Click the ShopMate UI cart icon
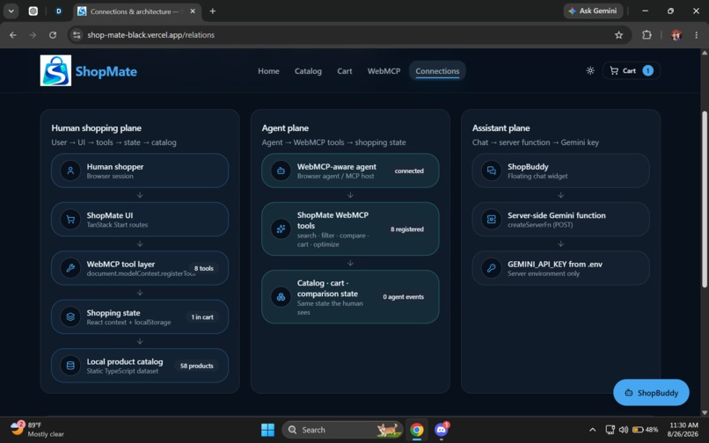This screenshot has width=709, height=443. click(70, 219)
